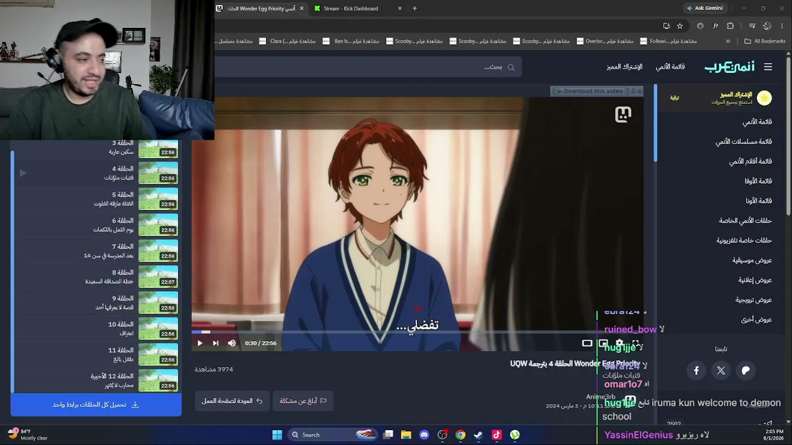
Task: Open the Clara bookmark in bookmarks bar
Action: click(287, 41)
